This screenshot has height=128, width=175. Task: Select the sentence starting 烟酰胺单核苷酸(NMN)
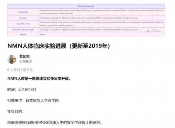coord(54,123)
